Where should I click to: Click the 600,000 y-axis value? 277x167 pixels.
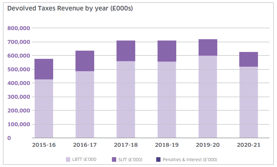pos(19,56)
